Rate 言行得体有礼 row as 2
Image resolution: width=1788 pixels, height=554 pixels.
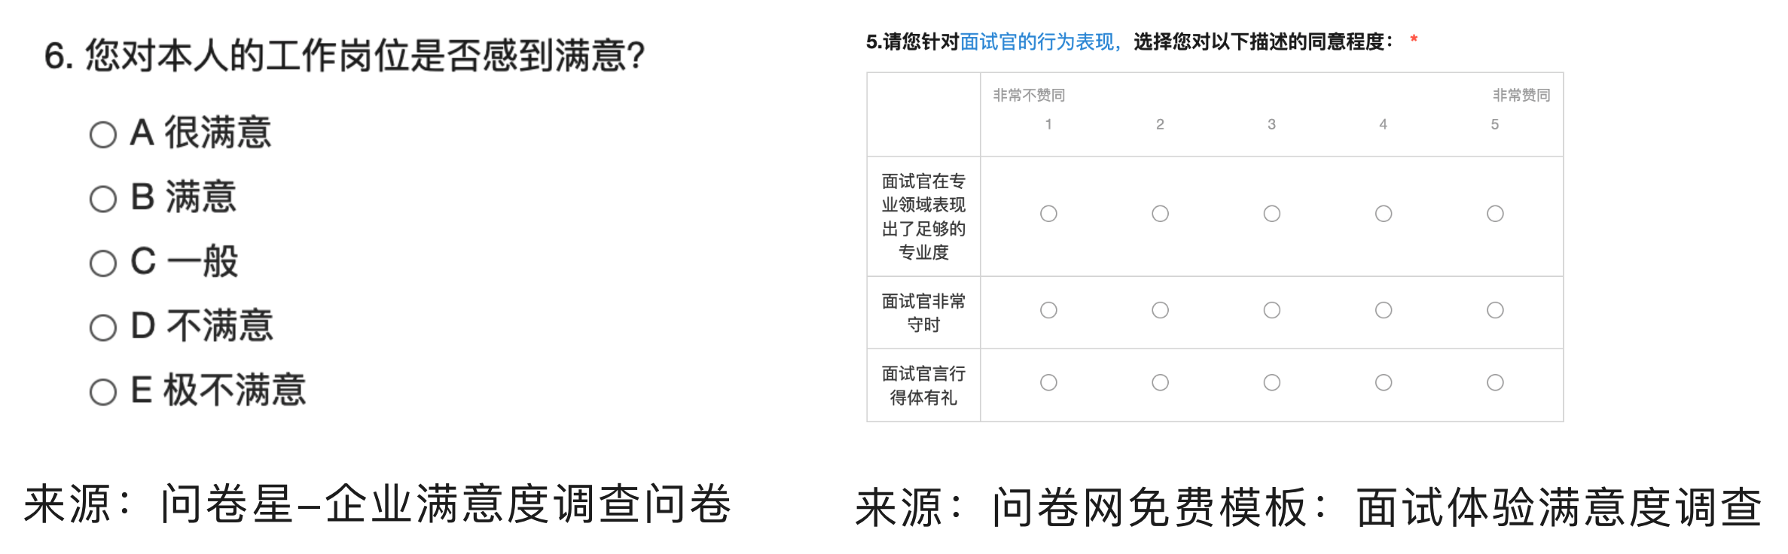[x=1160, y=382]
